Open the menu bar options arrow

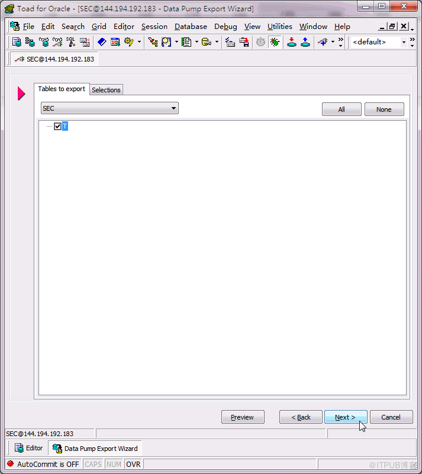click(413, 30)
